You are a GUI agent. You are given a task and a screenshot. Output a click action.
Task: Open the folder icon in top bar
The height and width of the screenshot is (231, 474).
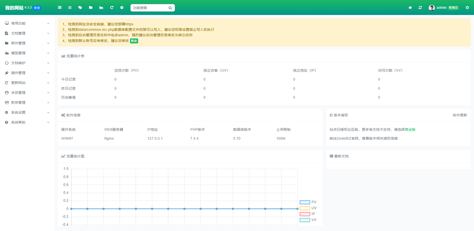tap(91, 7)
